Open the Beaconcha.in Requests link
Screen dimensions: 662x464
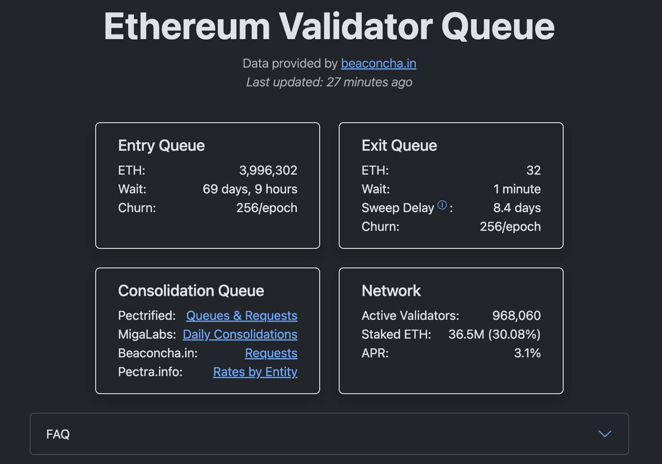[x=271, y=353]
